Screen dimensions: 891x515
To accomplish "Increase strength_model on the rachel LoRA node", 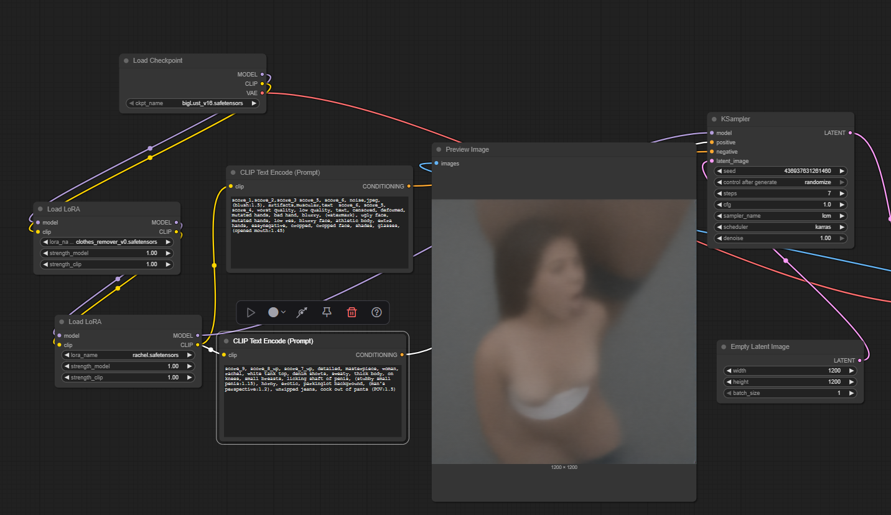I will pos(189,366).
